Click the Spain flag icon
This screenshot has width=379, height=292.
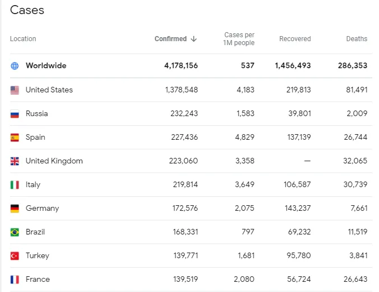(15, 138)
